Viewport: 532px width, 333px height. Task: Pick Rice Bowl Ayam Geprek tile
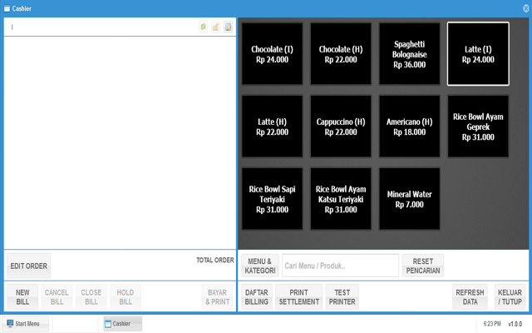click(478, 127)
